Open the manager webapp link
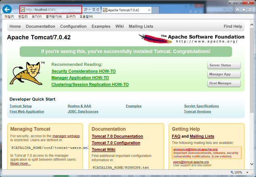Viewport: 256px width, 177px height. (66, 136)
